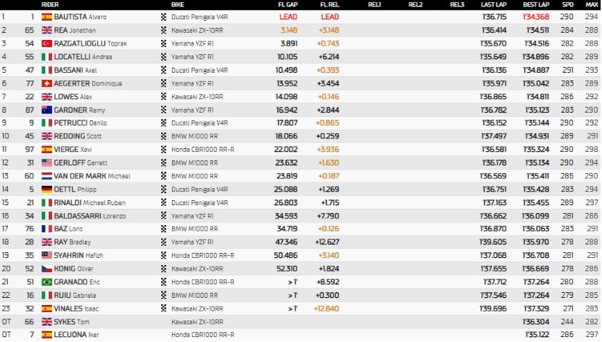This screenshot has width=602, height=342.
Task: Click the Spanish flag beside BAUTISTA Alvaro
Action: click(47, 17)
